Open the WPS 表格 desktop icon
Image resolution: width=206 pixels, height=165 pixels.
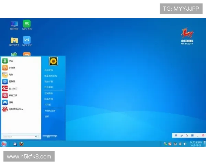click(x=27, y=24)
